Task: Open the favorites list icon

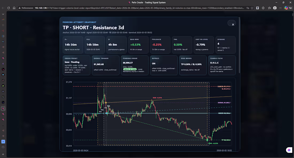Action: (x=269, y=8)
